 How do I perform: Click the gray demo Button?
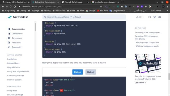coord(91,72)
